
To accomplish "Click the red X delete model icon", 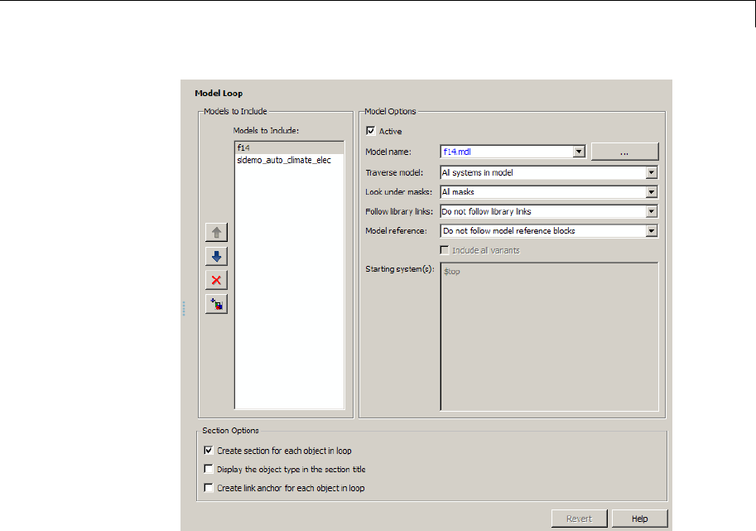I will coord(216,280).
